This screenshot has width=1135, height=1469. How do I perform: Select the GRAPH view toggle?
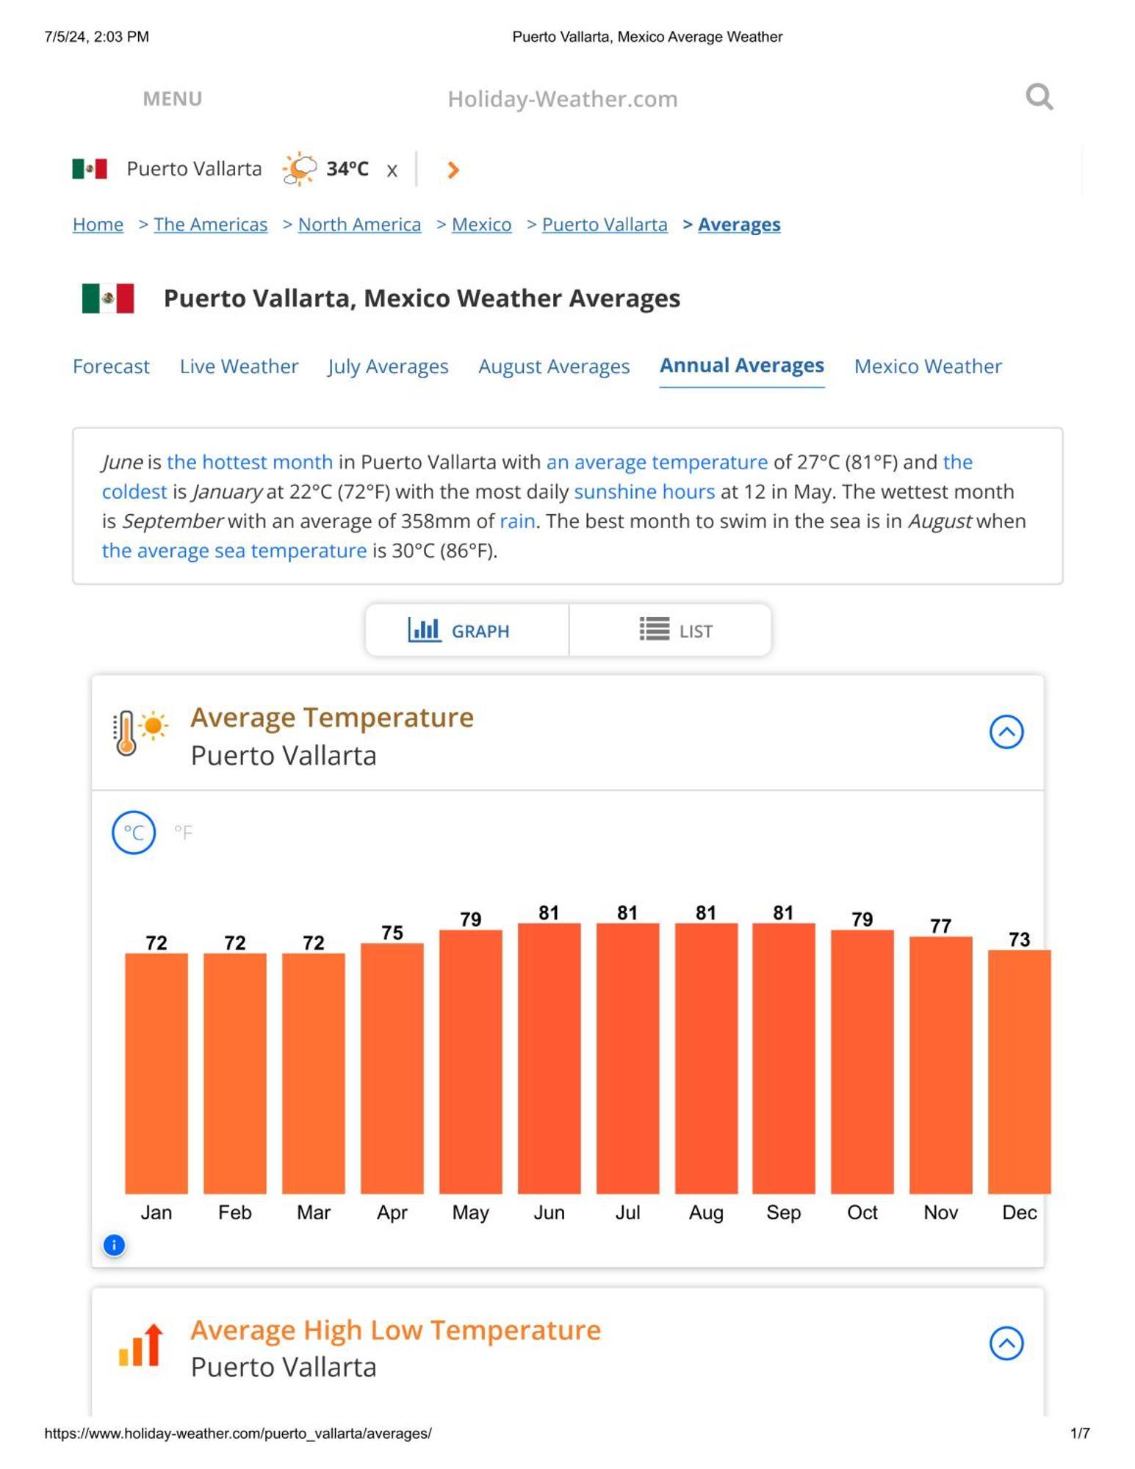coord(467,629)
